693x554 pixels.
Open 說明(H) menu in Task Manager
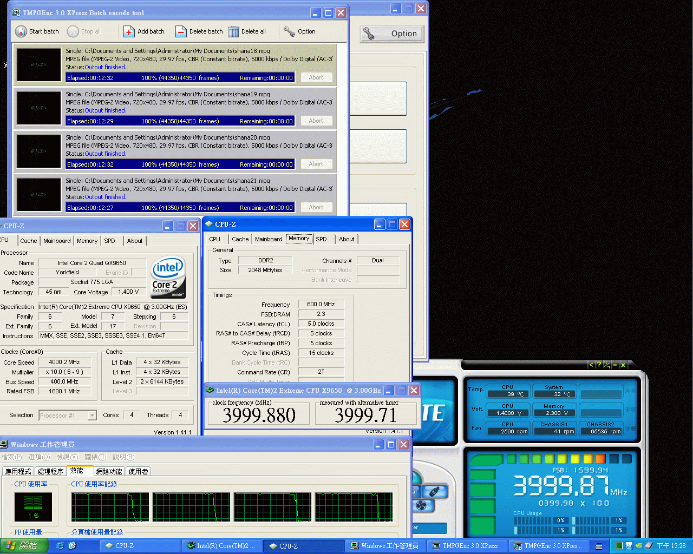click(x=123, y=457)
